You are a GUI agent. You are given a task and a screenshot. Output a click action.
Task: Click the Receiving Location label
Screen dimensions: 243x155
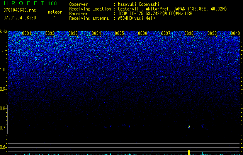click(90, 9)
